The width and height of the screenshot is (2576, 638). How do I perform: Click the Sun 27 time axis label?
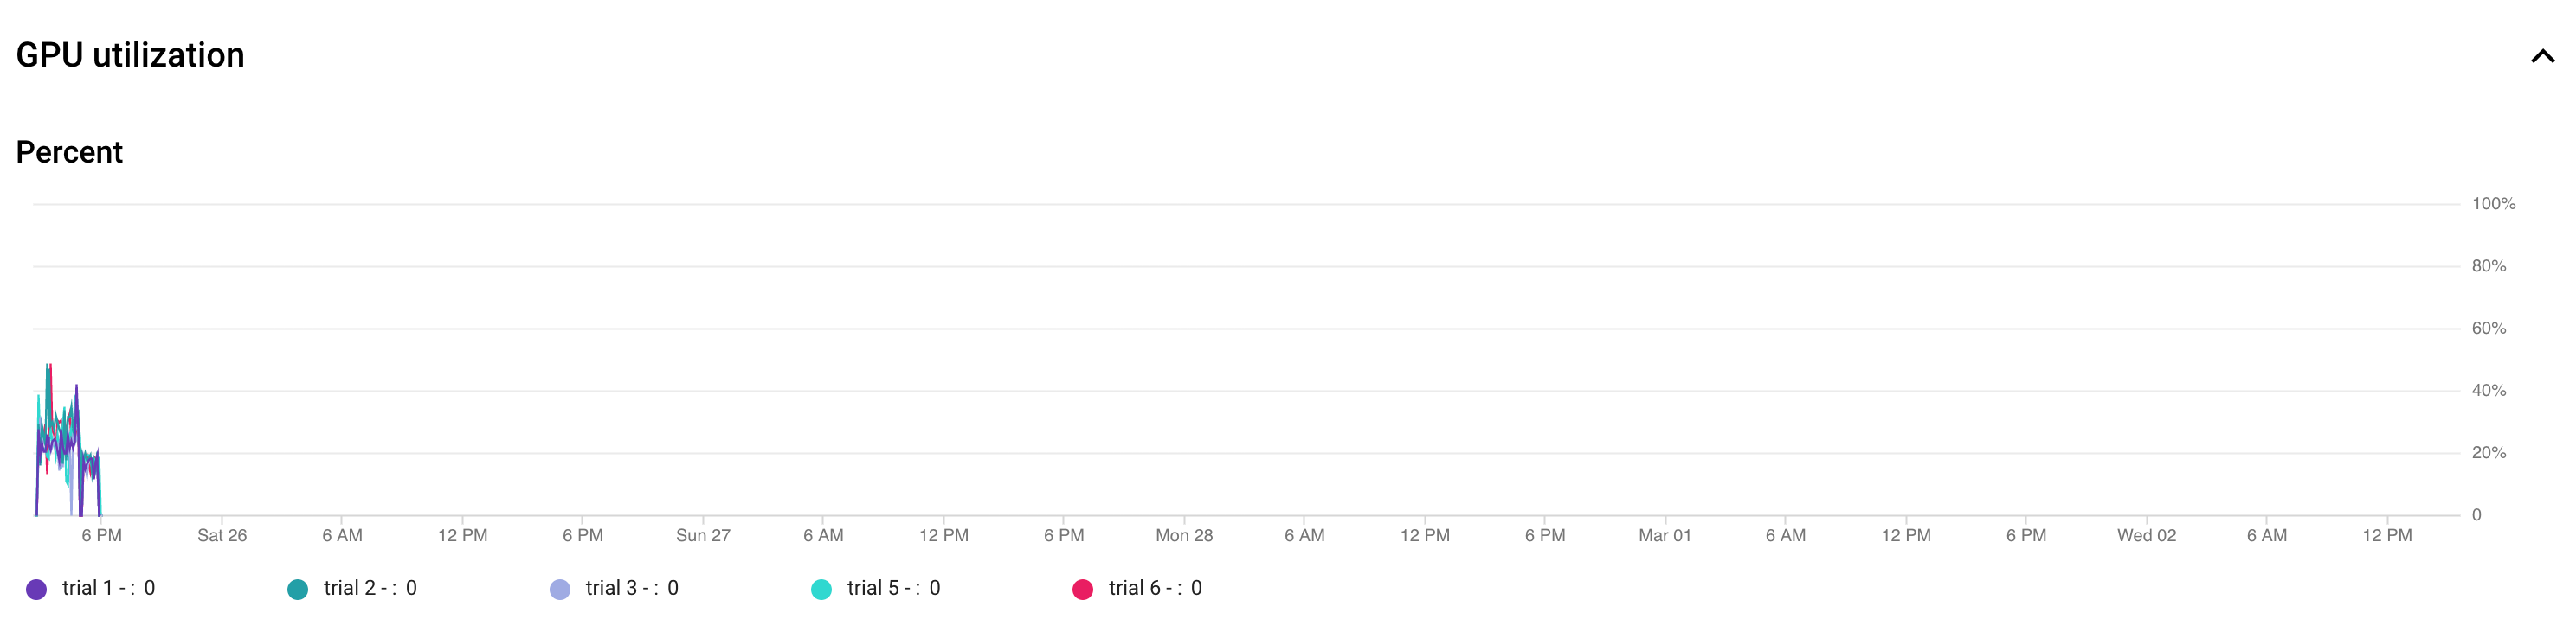pyautogui.click(x=703, y=535)
